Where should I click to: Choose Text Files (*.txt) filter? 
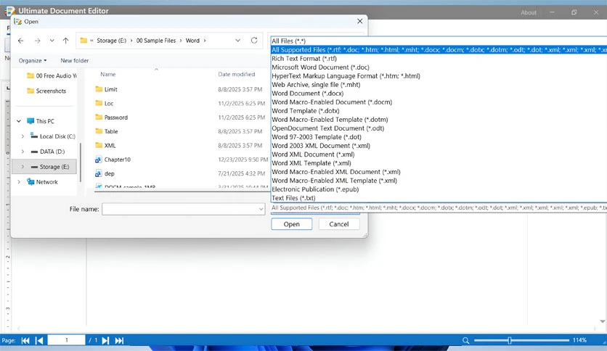(439, 198)
